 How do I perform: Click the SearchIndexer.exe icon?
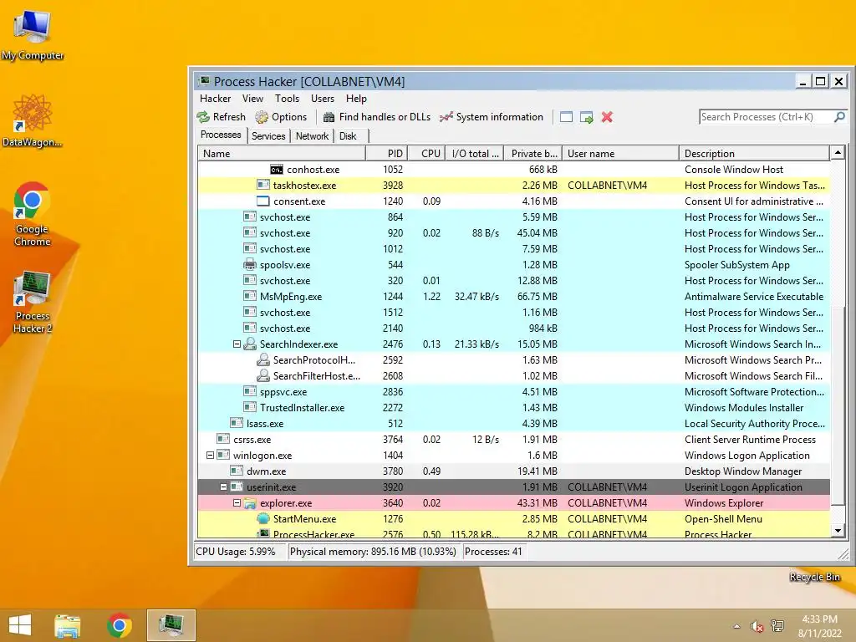pos(250,344)
